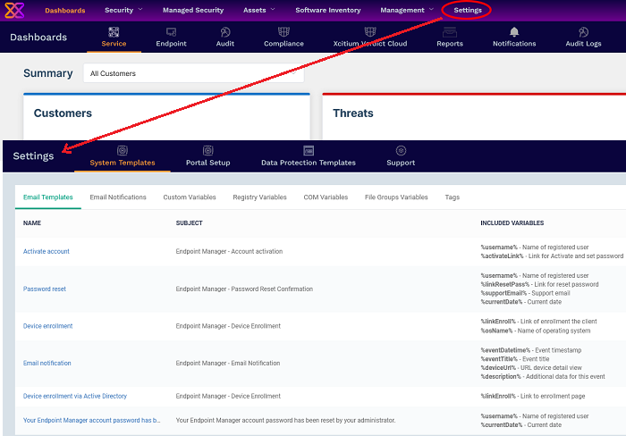The height and width of the screenshot is (436, 626).
Task: Open the Reports tray icon
Action: pos(450,32)
